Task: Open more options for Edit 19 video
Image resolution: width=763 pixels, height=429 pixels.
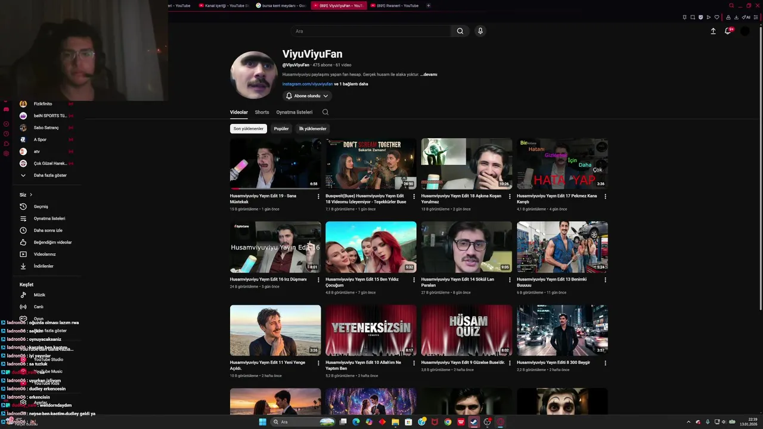Action: tap(318, 196)
